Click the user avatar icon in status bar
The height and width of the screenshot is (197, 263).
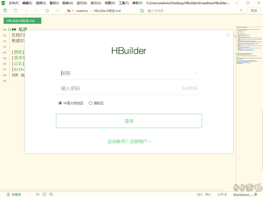(x=8, y=194)
